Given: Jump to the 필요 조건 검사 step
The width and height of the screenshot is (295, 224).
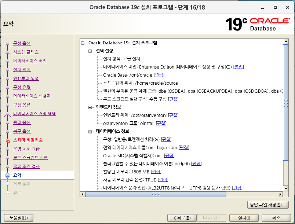Looking at the screenshot, I should (x=26, y=166).
